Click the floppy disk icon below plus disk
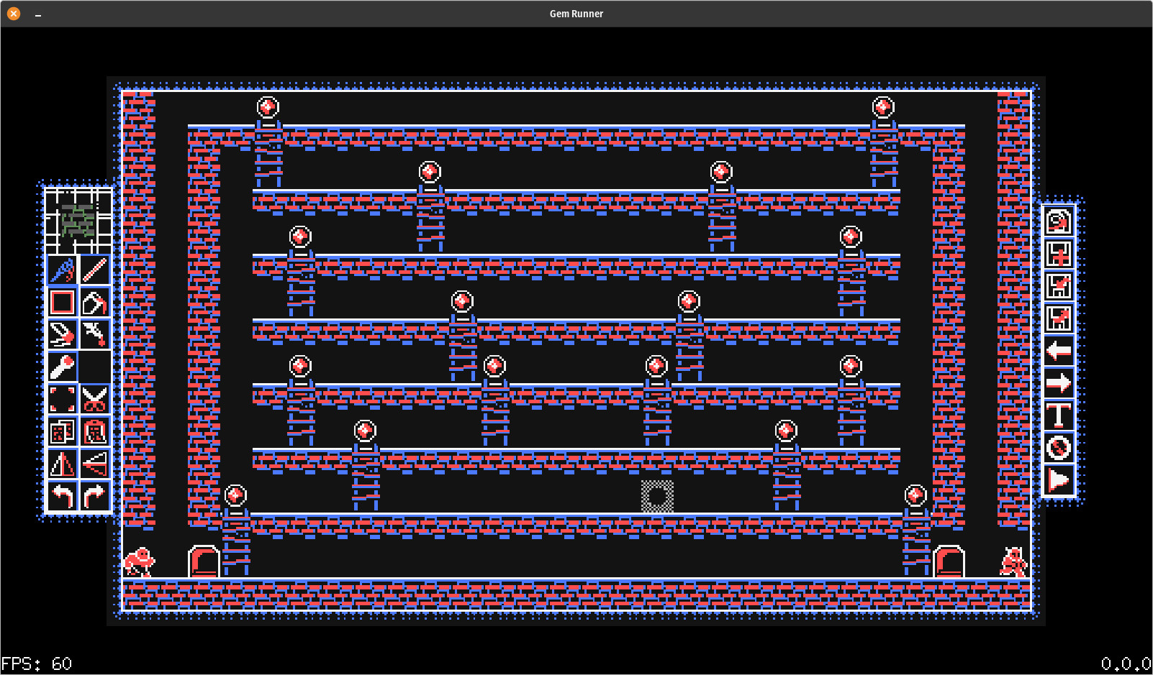Image resolution: width=1153 pixels, height=675 pixels. (x=1059, y=286)
